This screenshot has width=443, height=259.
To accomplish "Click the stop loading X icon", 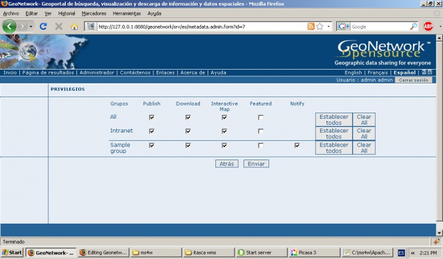I will point(59,26).
